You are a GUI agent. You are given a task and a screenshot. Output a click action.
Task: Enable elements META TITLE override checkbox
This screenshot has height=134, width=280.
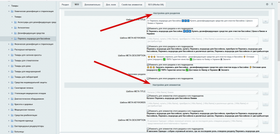coord(148,96)
